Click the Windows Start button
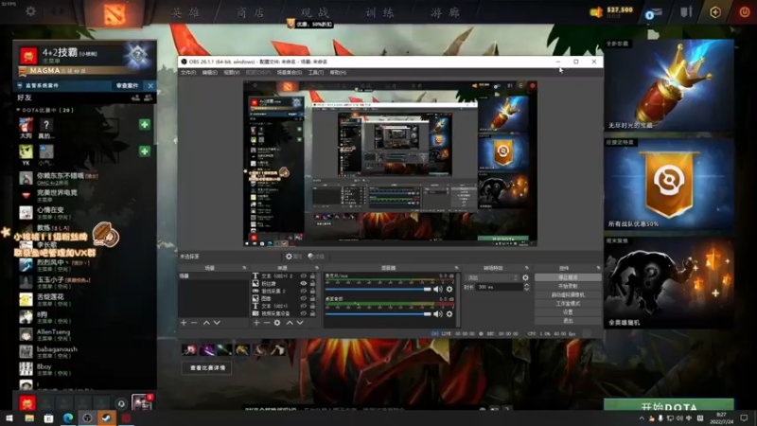The image size is (757, 426). click(9, 417)
